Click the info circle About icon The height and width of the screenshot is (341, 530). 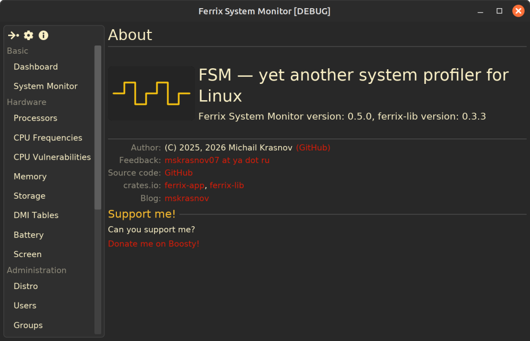[43, 35]
